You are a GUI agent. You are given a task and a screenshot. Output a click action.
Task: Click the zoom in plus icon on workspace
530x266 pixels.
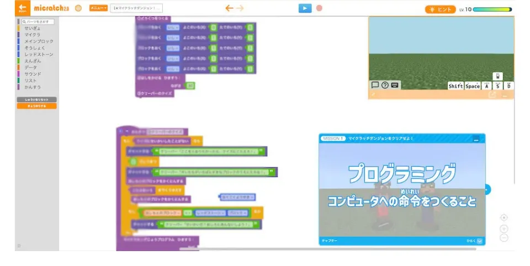[x=504, y=228]
